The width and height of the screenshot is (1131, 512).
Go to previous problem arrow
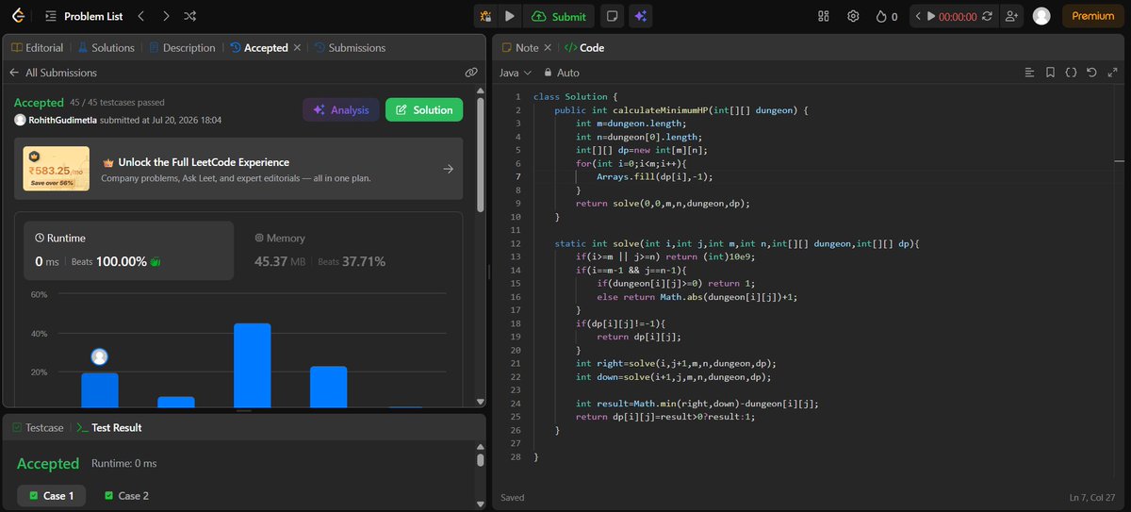(140, 16)
